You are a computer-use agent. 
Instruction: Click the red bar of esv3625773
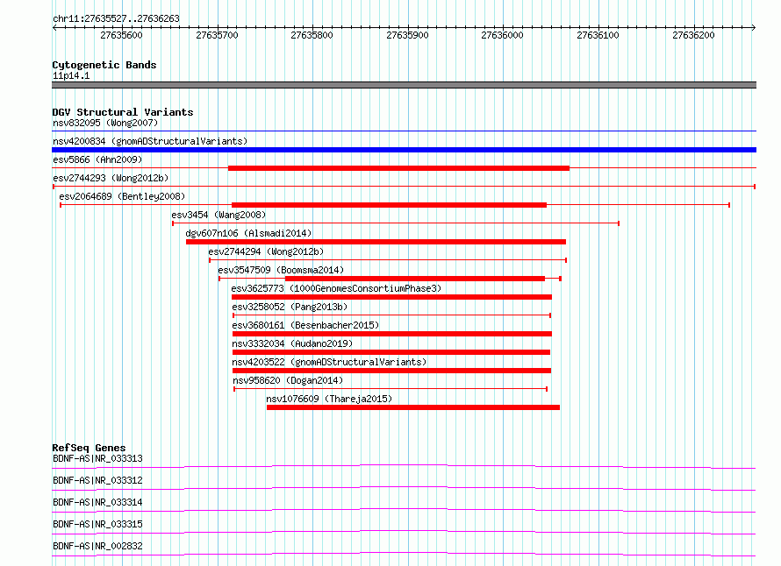pos(391,297)
